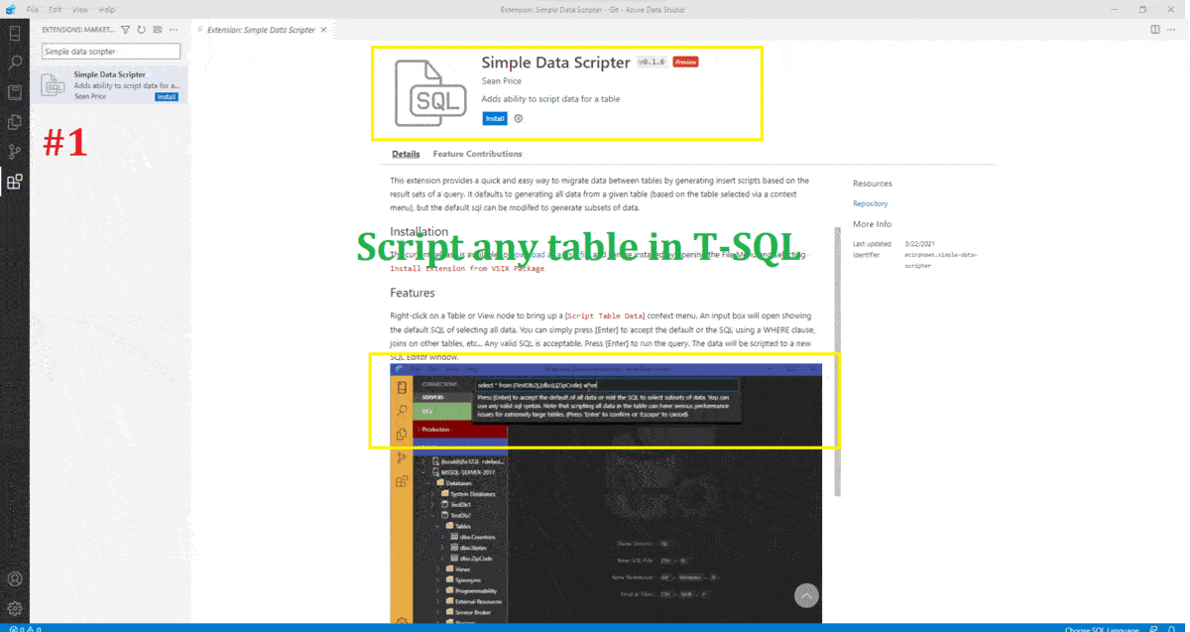Open the Extensions view in activity bar
Viewport: 1190px width, 632px height.
pos(14,182)
